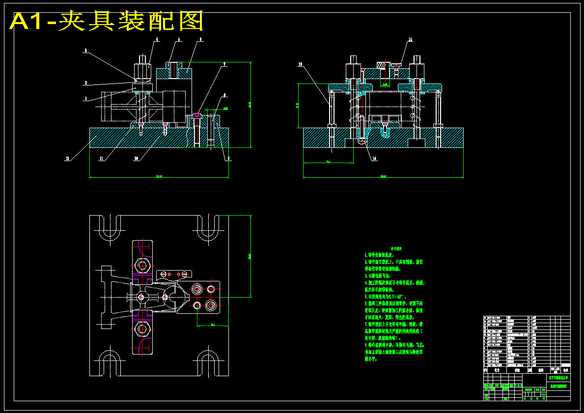This screenshot has width=584, height=413.
Task: Select balloon number 1 in the left section view
Action: coord(86,99)
